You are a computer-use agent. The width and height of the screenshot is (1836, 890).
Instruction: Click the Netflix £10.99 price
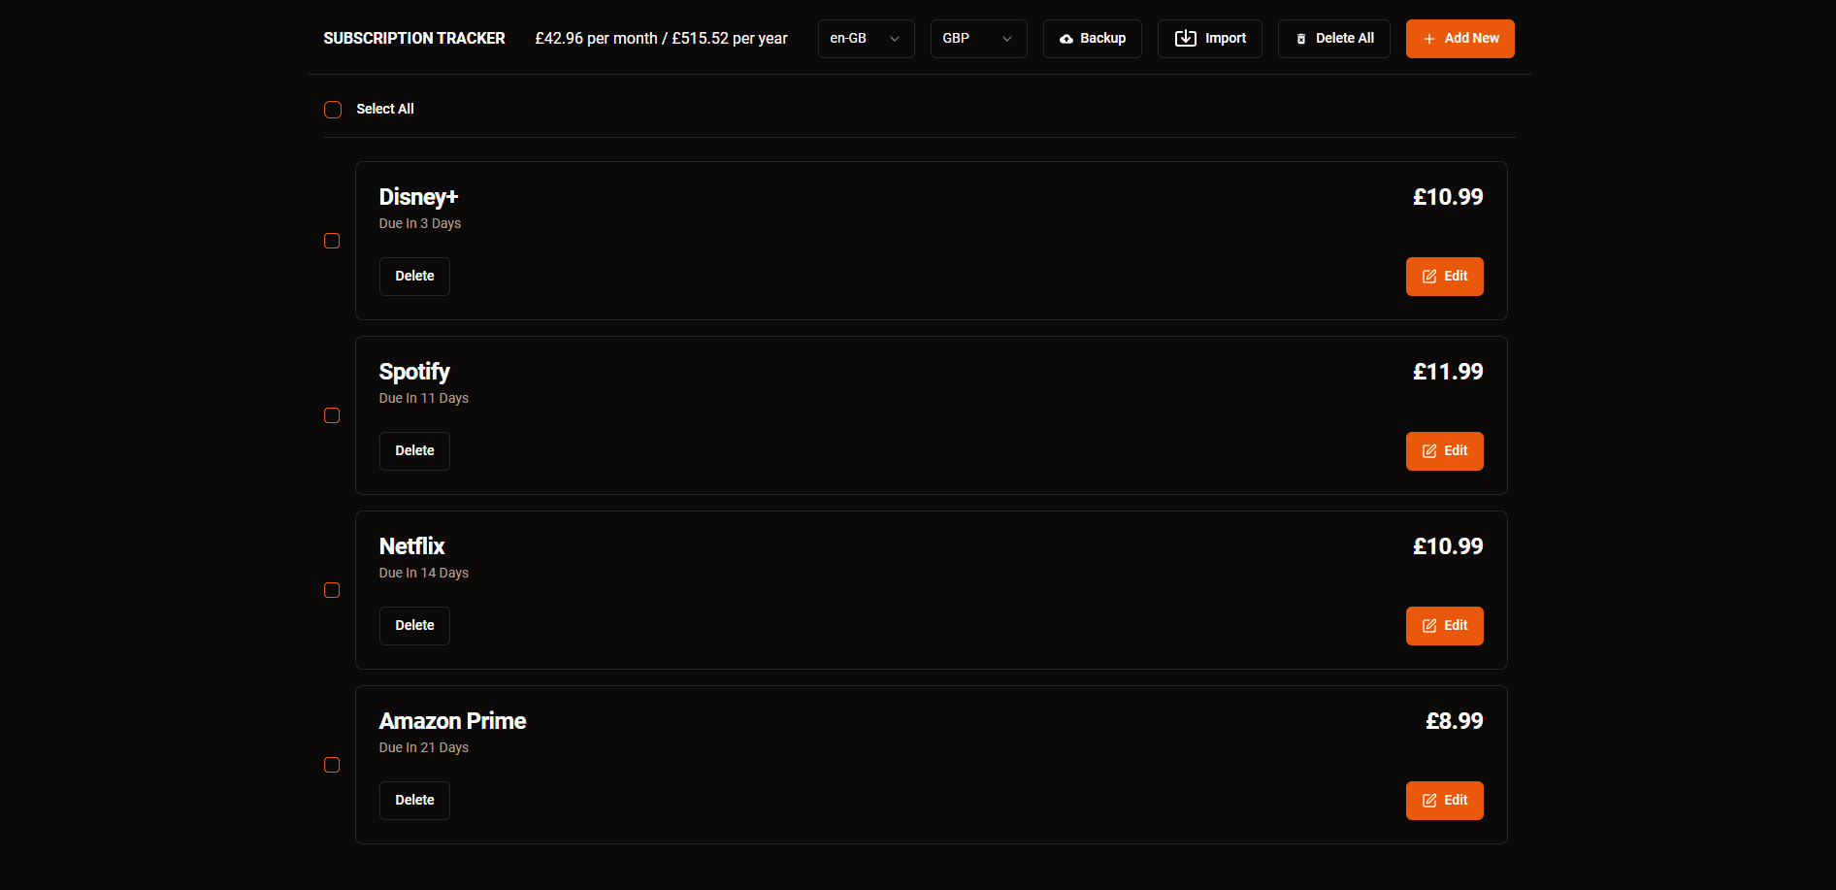1448,546
